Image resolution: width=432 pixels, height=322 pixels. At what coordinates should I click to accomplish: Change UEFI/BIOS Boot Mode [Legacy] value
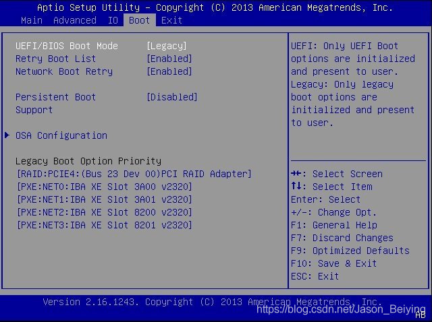[x=167, y=46]
